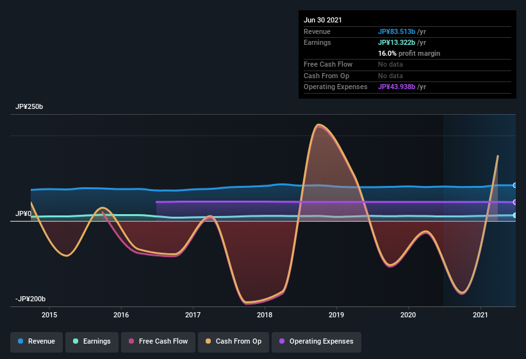Click the Operating Expenses purple end-point marker
526x359 pixels.
pos(514,203)
